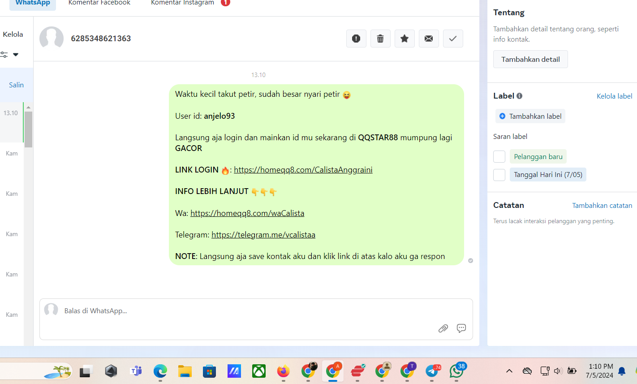The width and height of the screenshot is (637, 384).
Task: Click the weather beach widget on taskbar
Action: (x=58, y=371)
